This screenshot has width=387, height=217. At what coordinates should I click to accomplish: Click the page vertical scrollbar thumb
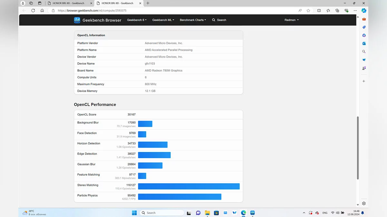click(357, 148)
